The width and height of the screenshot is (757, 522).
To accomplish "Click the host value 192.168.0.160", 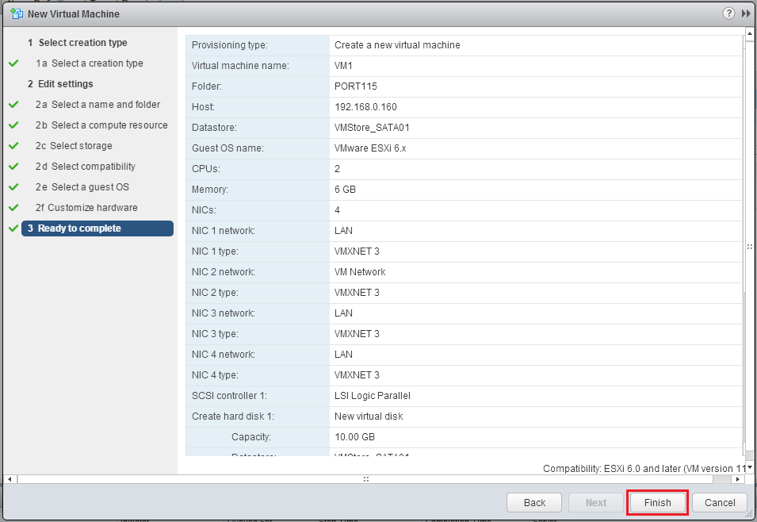I will (x=365, y=107).
